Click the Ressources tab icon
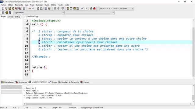Screen dimensions: 195x109 pos(16,82)
